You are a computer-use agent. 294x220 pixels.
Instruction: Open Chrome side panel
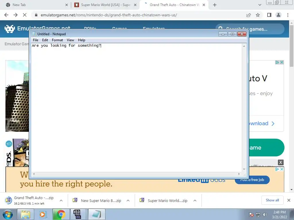269,15
